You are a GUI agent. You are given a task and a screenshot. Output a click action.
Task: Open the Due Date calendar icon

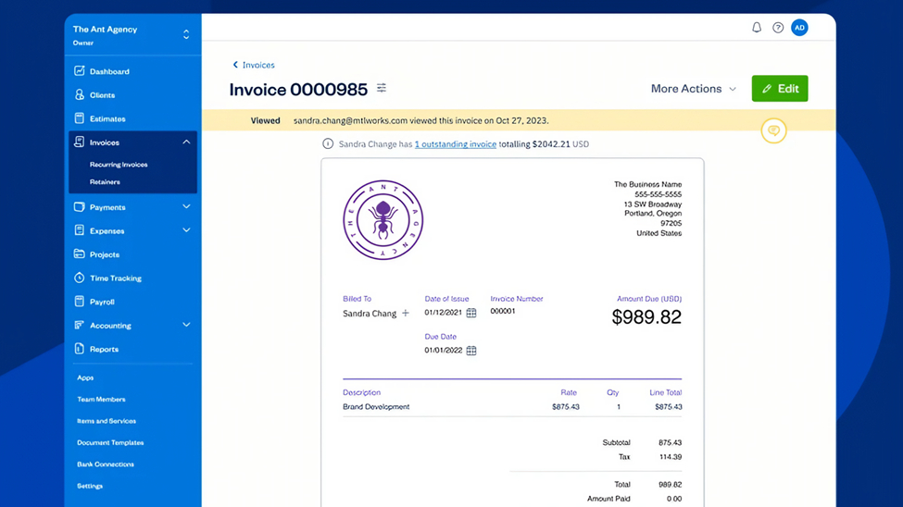(471, 351)
